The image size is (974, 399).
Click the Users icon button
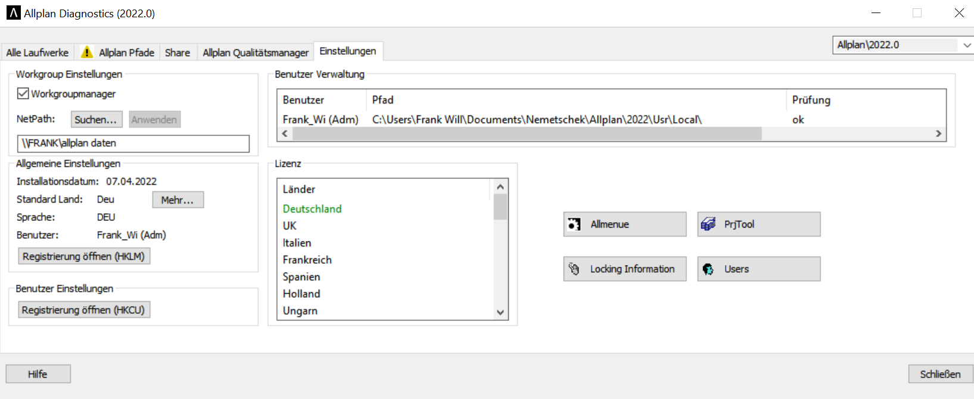708,269
